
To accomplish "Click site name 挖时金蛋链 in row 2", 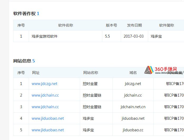I will (x=92, y=95).
